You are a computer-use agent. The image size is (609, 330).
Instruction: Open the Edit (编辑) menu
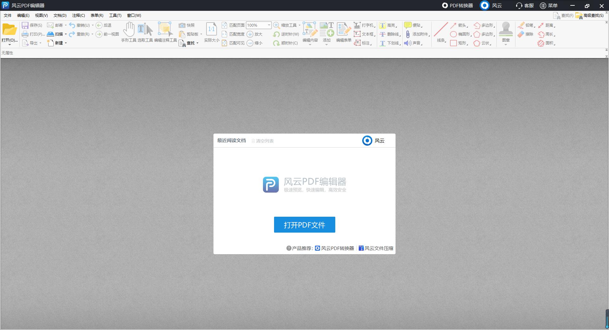[23, 16]
